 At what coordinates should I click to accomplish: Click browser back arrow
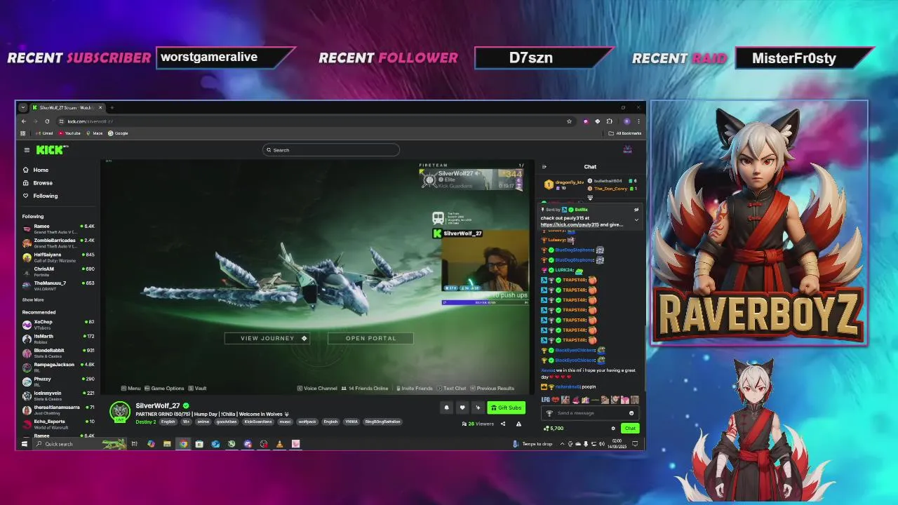tap(23, 121)
